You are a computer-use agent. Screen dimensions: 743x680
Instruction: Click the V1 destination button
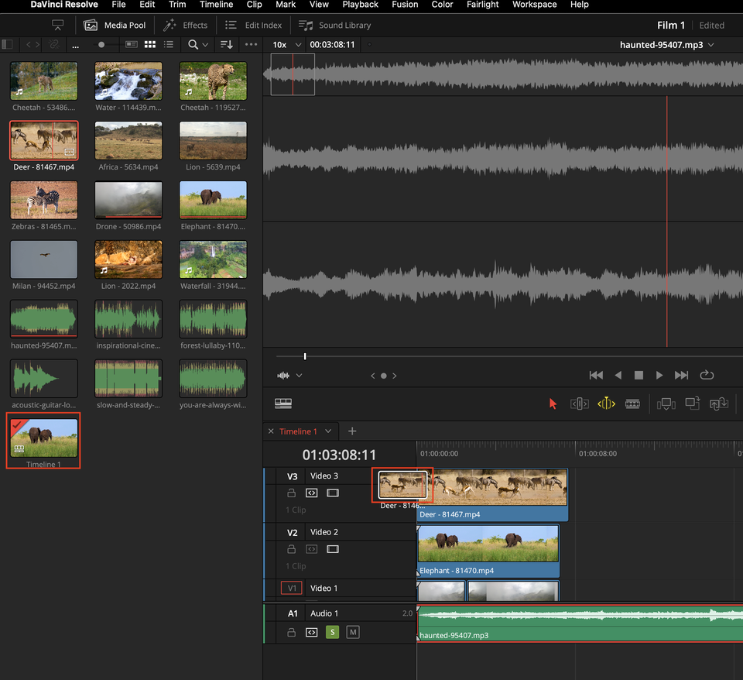[292, 588]
